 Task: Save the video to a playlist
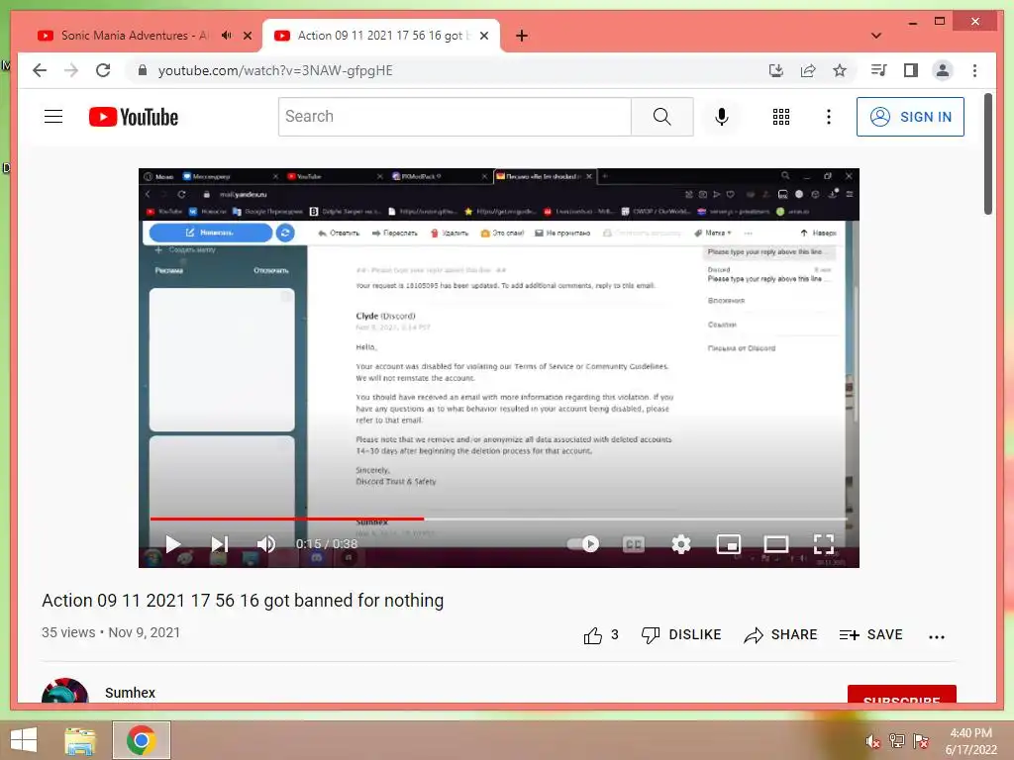tap(871, 634)
